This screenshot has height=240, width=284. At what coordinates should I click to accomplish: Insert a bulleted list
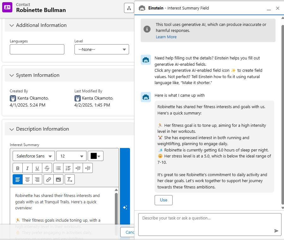click(58, 168)
